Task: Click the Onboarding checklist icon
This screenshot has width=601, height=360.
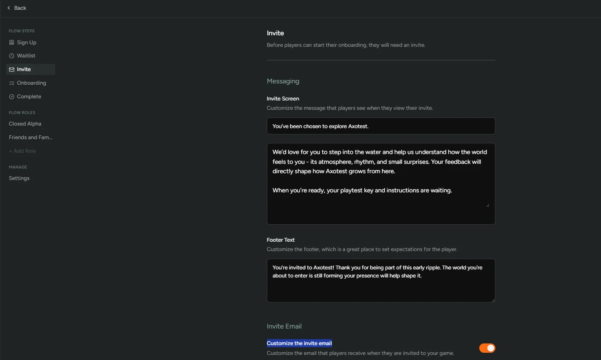Action: 11,83
